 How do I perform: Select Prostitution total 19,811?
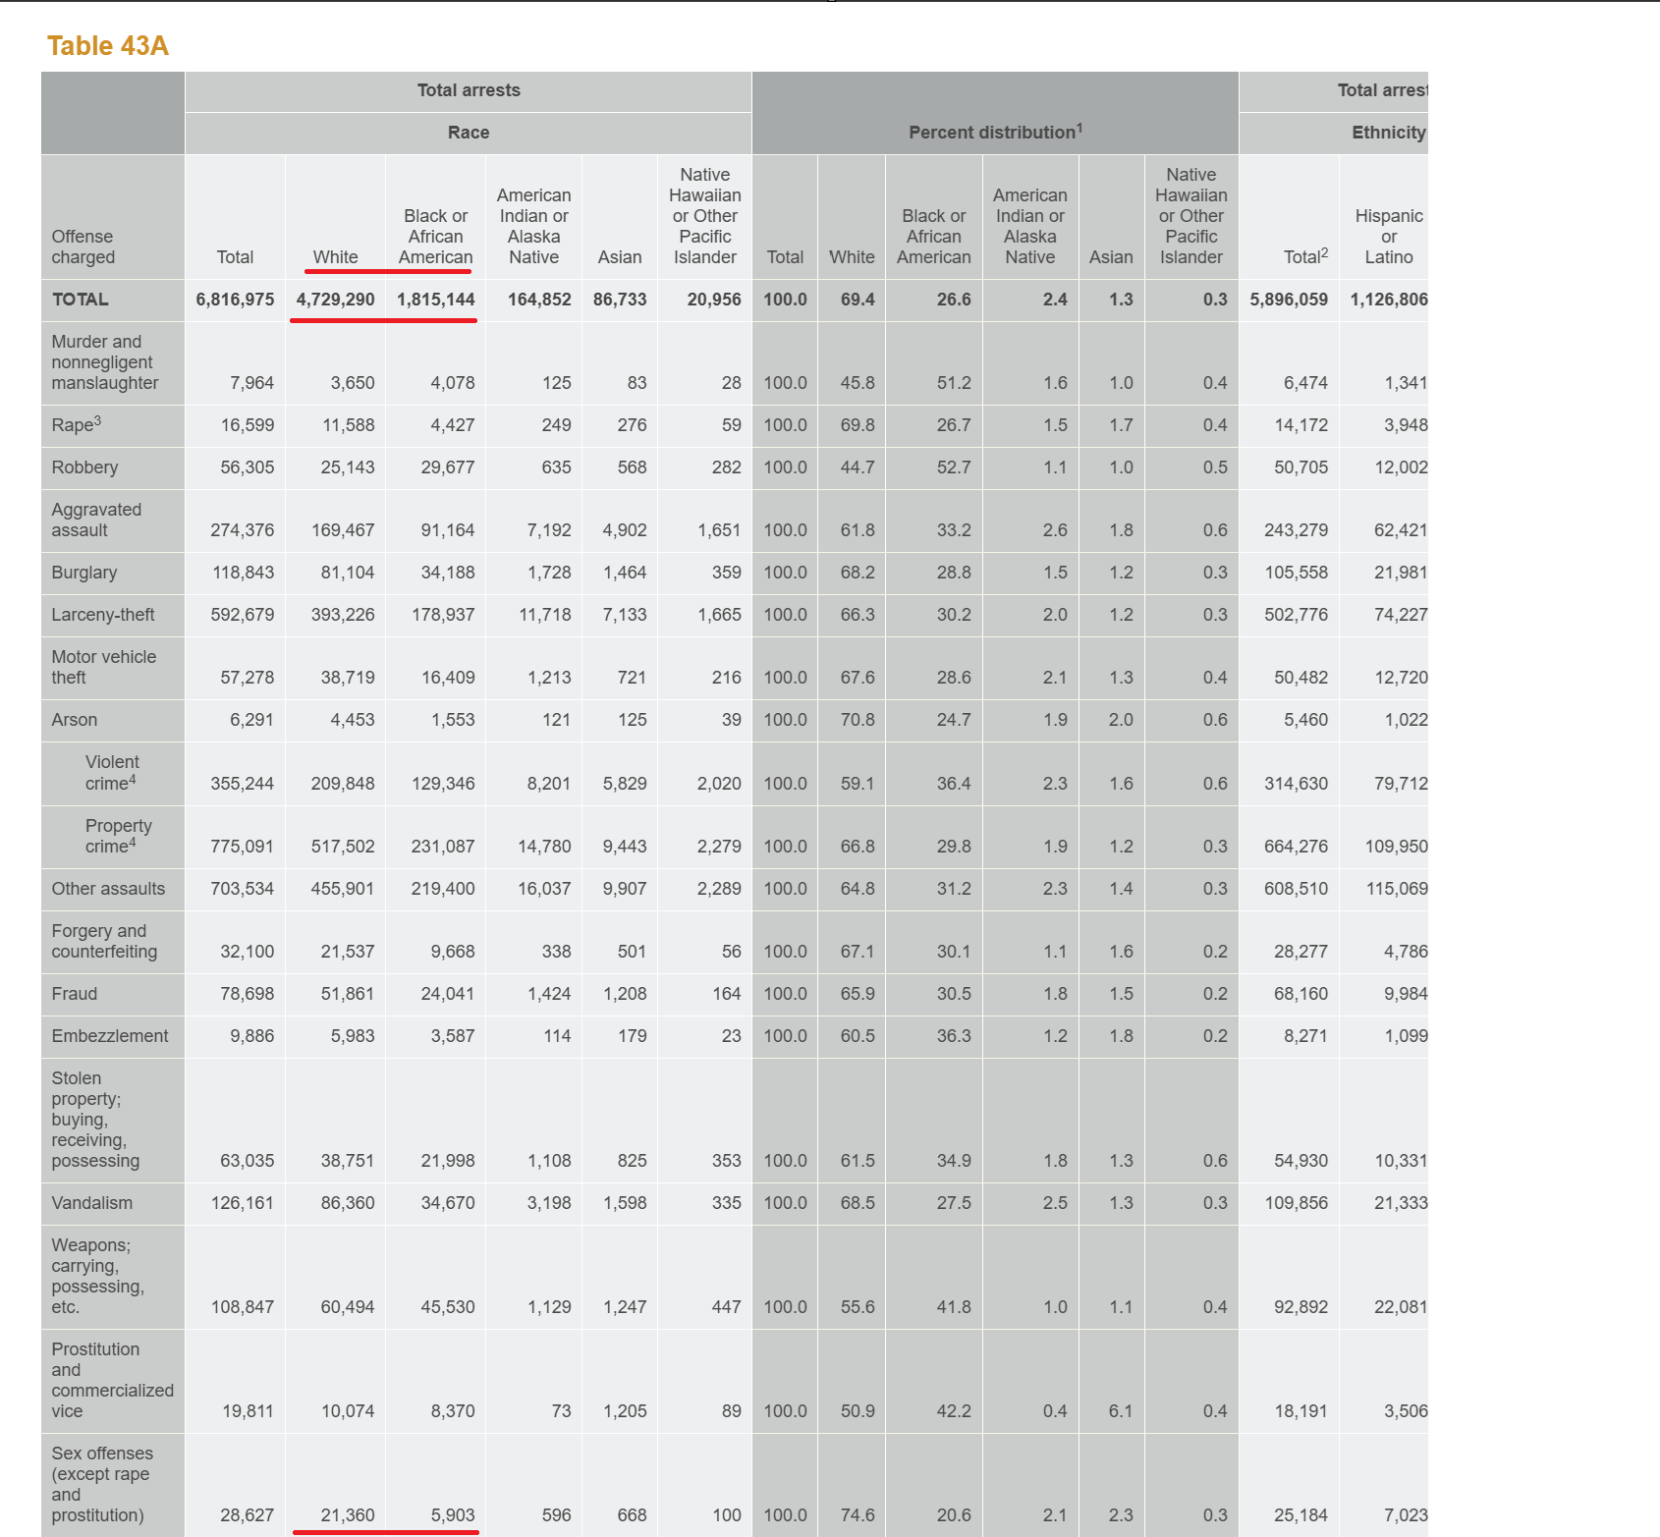click(x=248, y=1411)
